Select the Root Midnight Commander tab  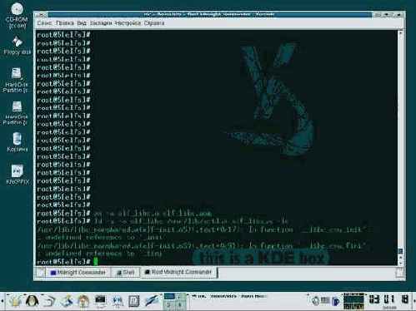[x=178, y=272]
